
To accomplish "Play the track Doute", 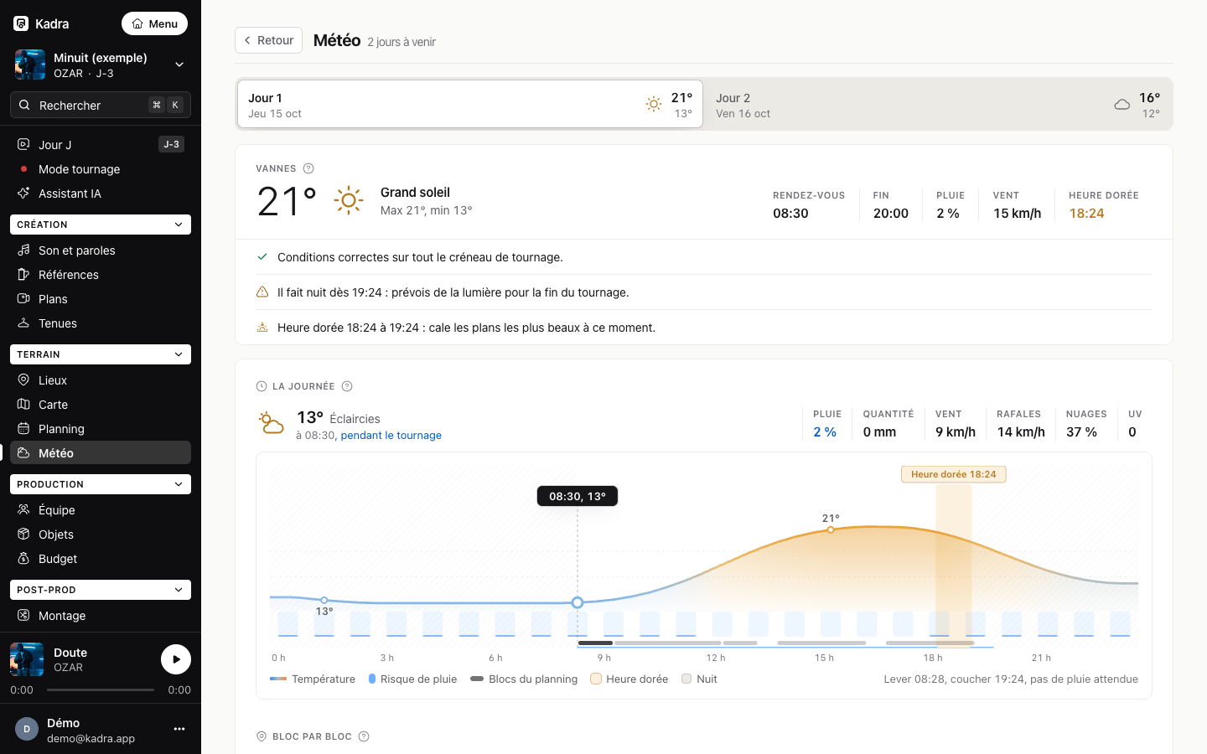I will [x=176, y=659].
